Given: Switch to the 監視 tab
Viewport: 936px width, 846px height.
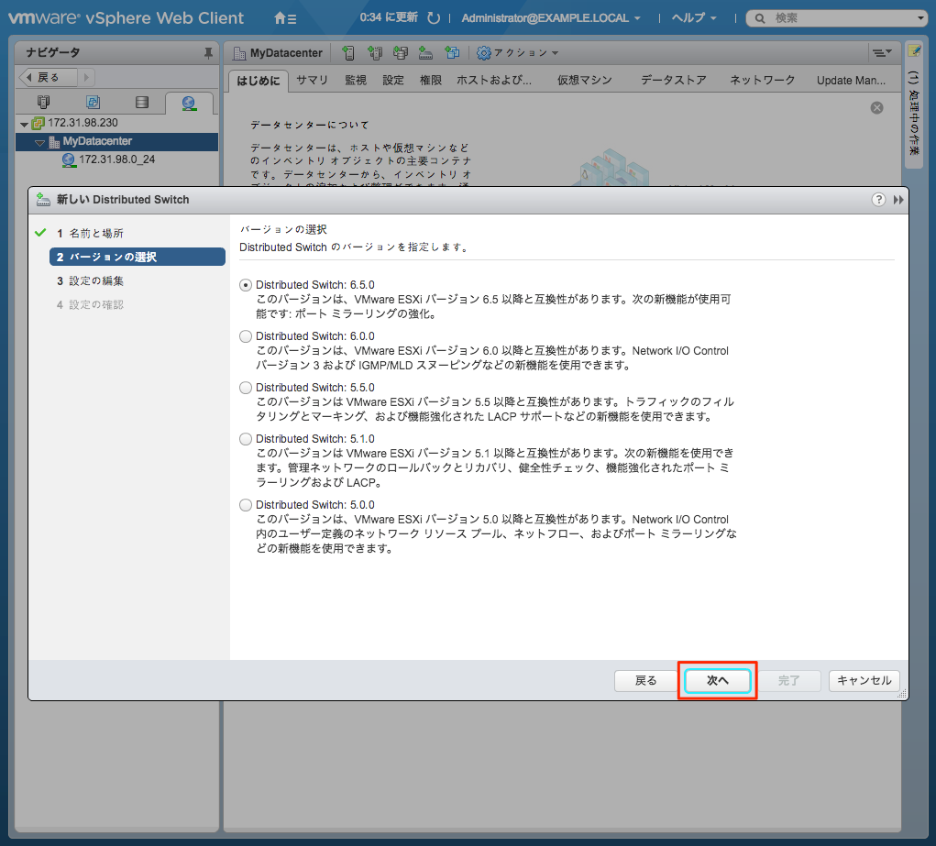Looking at the screenshot, I should pyautogui.click(x=355, y=81).
